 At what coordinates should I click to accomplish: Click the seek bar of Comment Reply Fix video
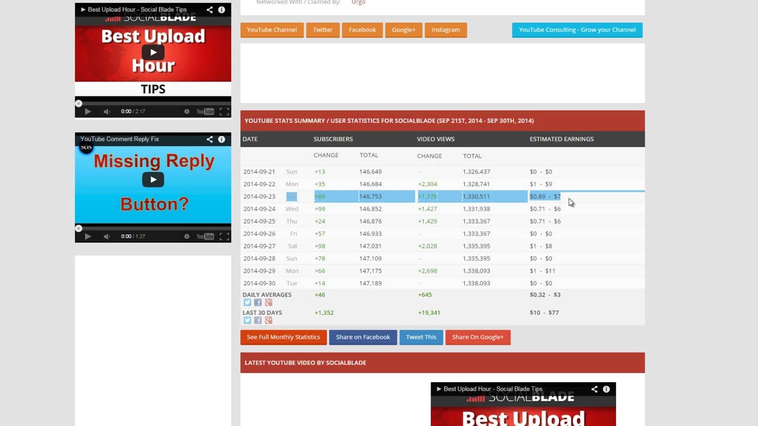pos(153,228)
